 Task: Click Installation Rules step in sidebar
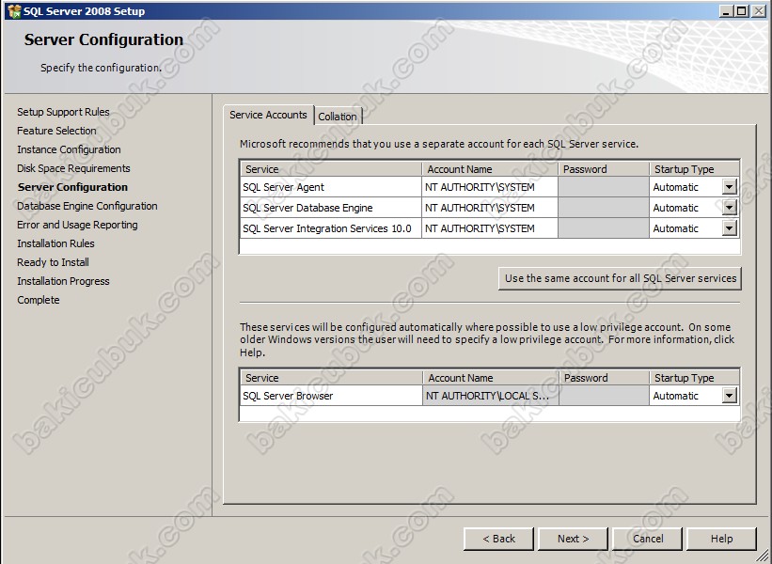click(55, 243)
